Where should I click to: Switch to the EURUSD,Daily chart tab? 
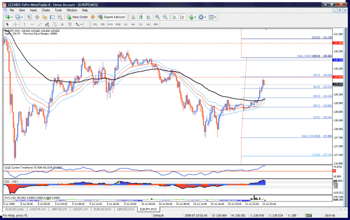[15, 209]
